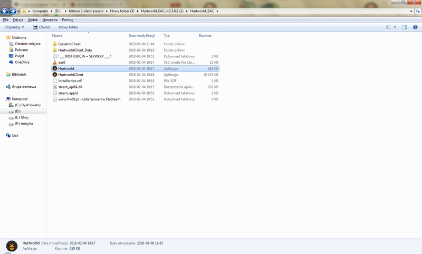Select (D:) drive in sidebar
The width and height of the screenshot is (422, 254).
click(17, 111)
